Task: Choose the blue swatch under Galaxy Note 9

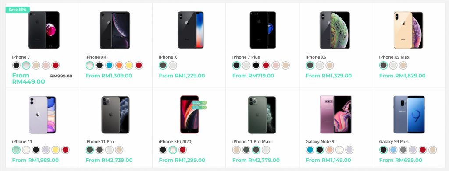Action: [x=310, y=150]
